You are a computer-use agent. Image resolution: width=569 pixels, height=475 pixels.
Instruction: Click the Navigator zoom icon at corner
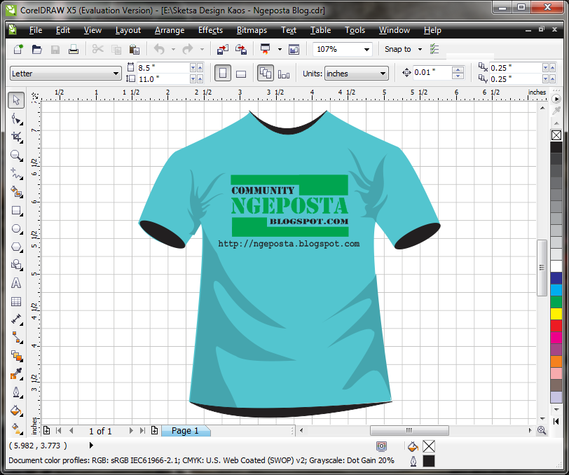(x=542, y=430)
